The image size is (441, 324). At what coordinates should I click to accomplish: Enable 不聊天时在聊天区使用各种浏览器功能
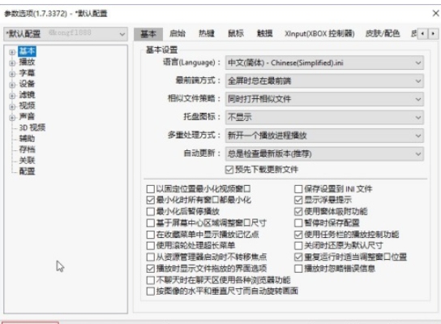coord(151,280)
